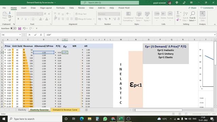Click the search box in title bar
Image resolution: width=217 pixels, height=122 pixels.
point(110,3)
